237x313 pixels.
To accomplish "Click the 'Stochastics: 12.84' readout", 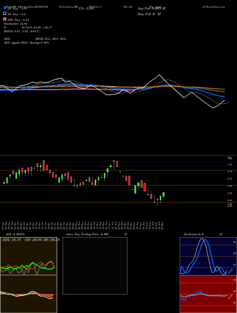I will click(x=15, y=24).
